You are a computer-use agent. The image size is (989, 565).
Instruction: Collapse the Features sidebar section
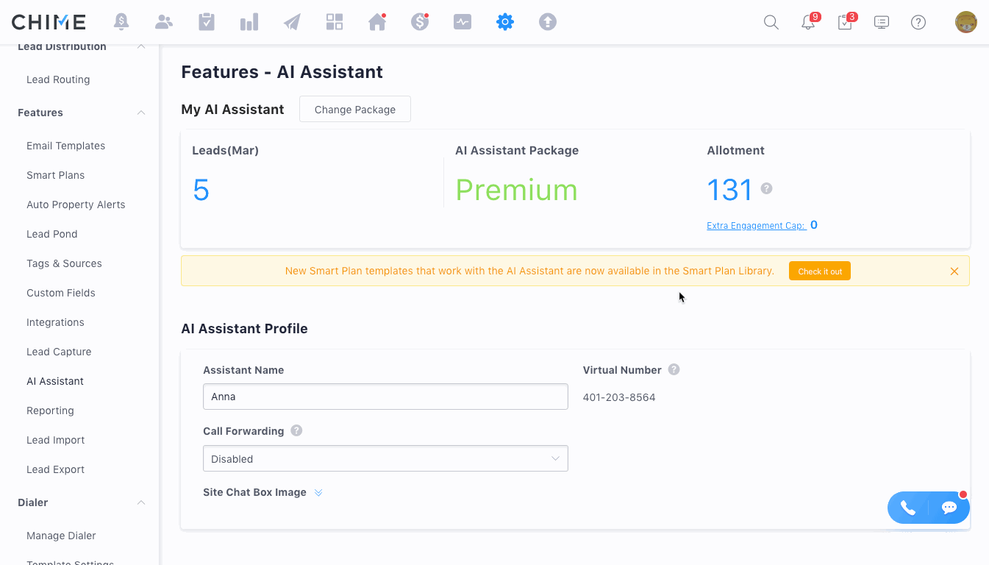(141, 113)
